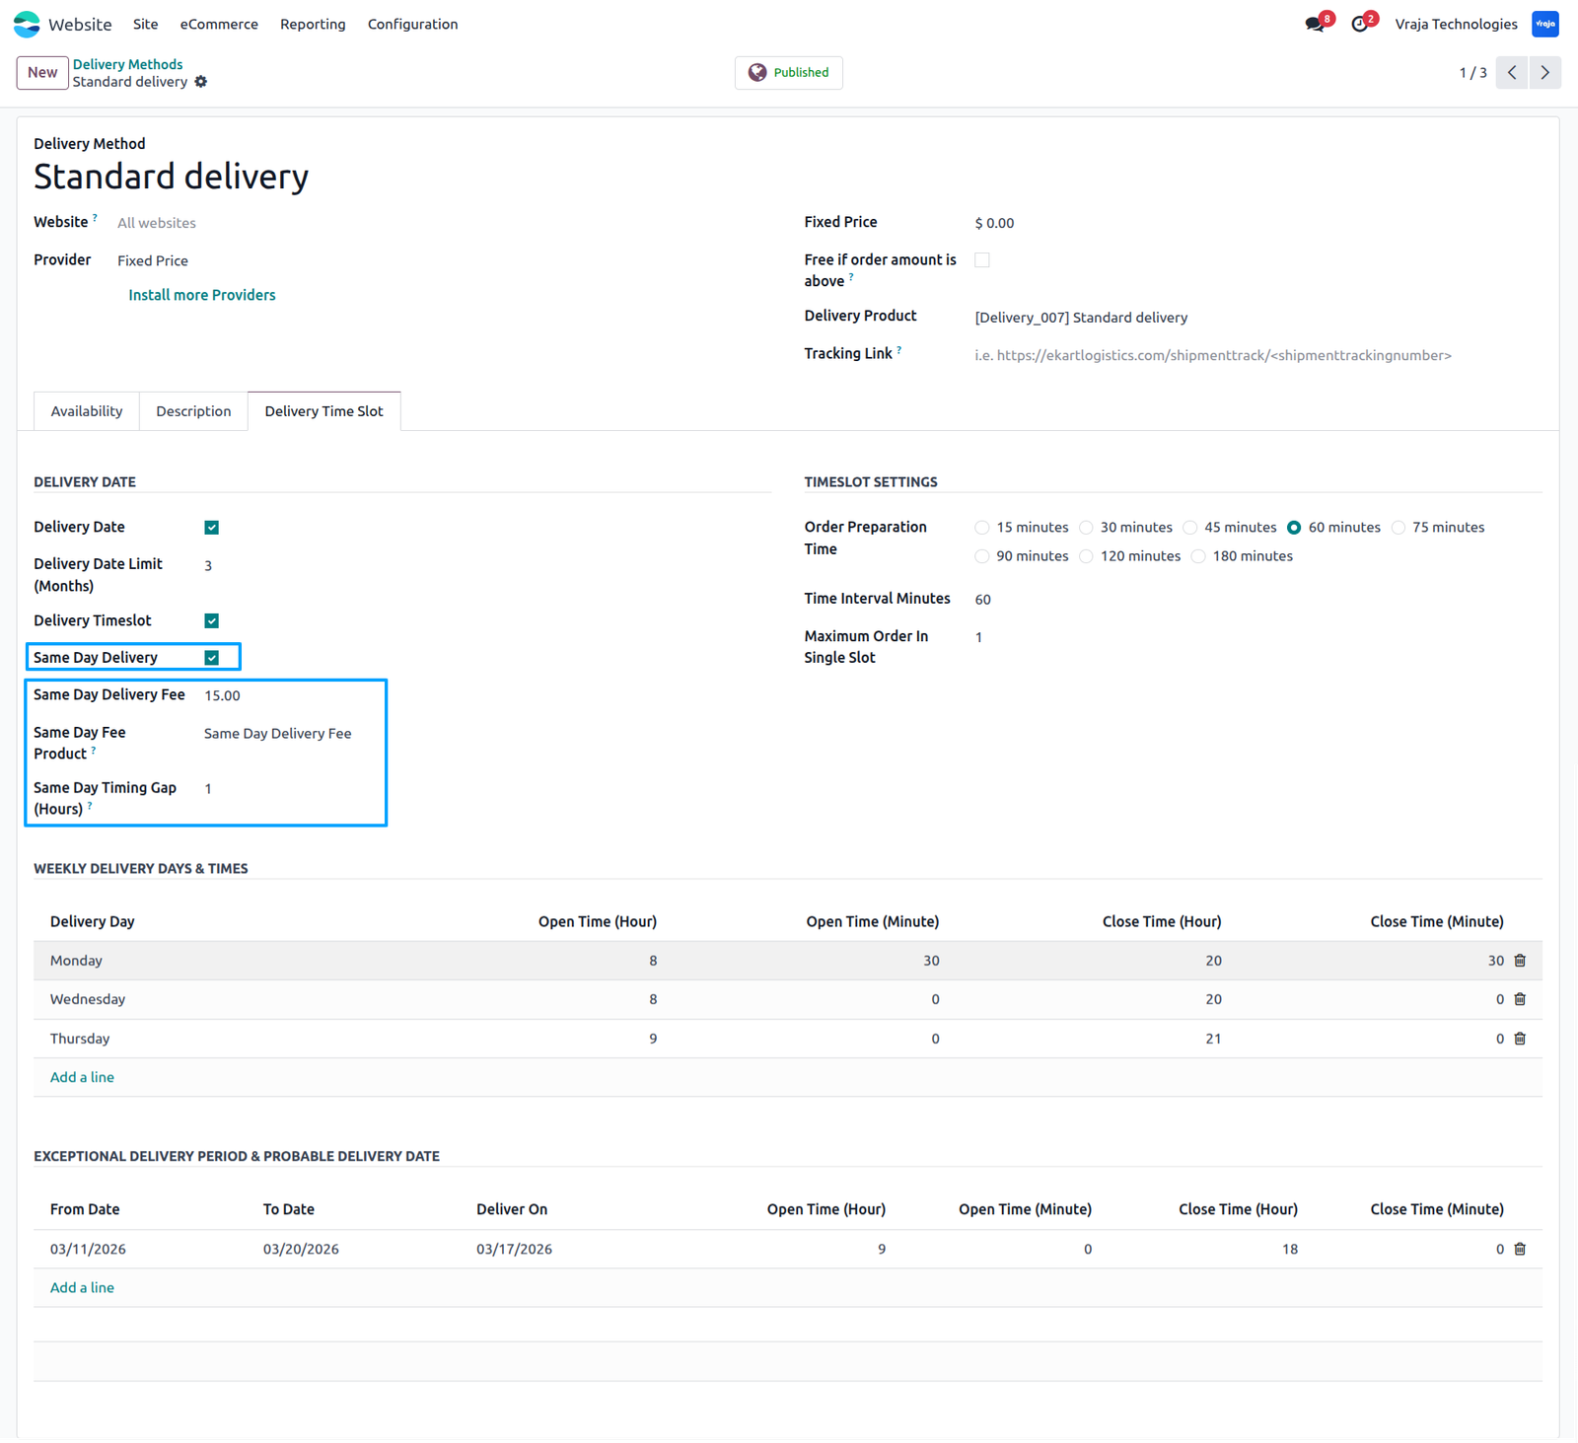Open the Website app logo icon

27,24
